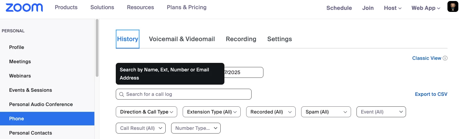Click the search magnifier icon
The height and width of the screenshot is (139, 459).
[122, 94]
